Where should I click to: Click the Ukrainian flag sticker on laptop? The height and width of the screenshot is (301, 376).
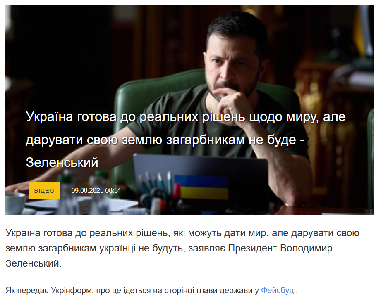click(201, 187)
